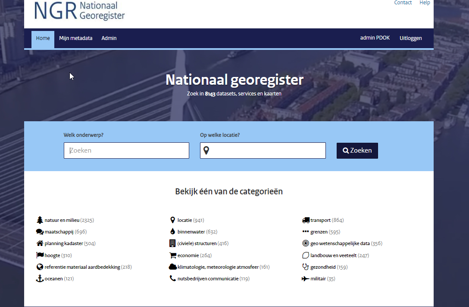The image size is (469, 307).
Task: Click the location pin inside the locatie field
Action: (206, 150)
